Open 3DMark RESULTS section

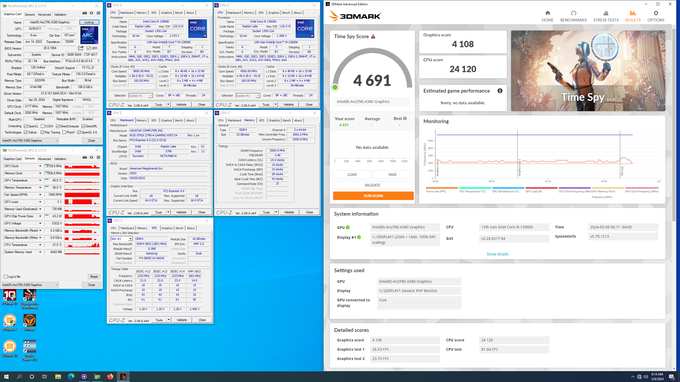point(633,16)
